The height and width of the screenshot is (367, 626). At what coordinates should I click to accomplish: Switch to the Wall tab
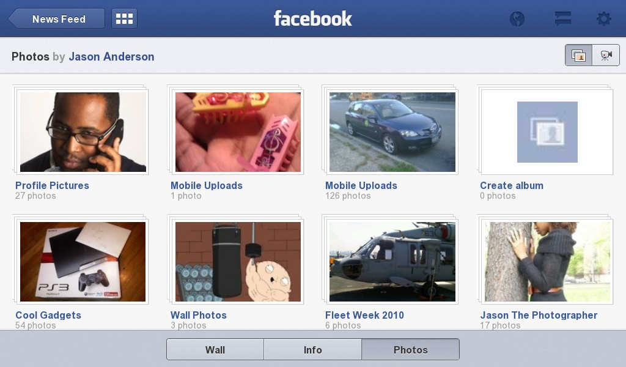(215, 349)
